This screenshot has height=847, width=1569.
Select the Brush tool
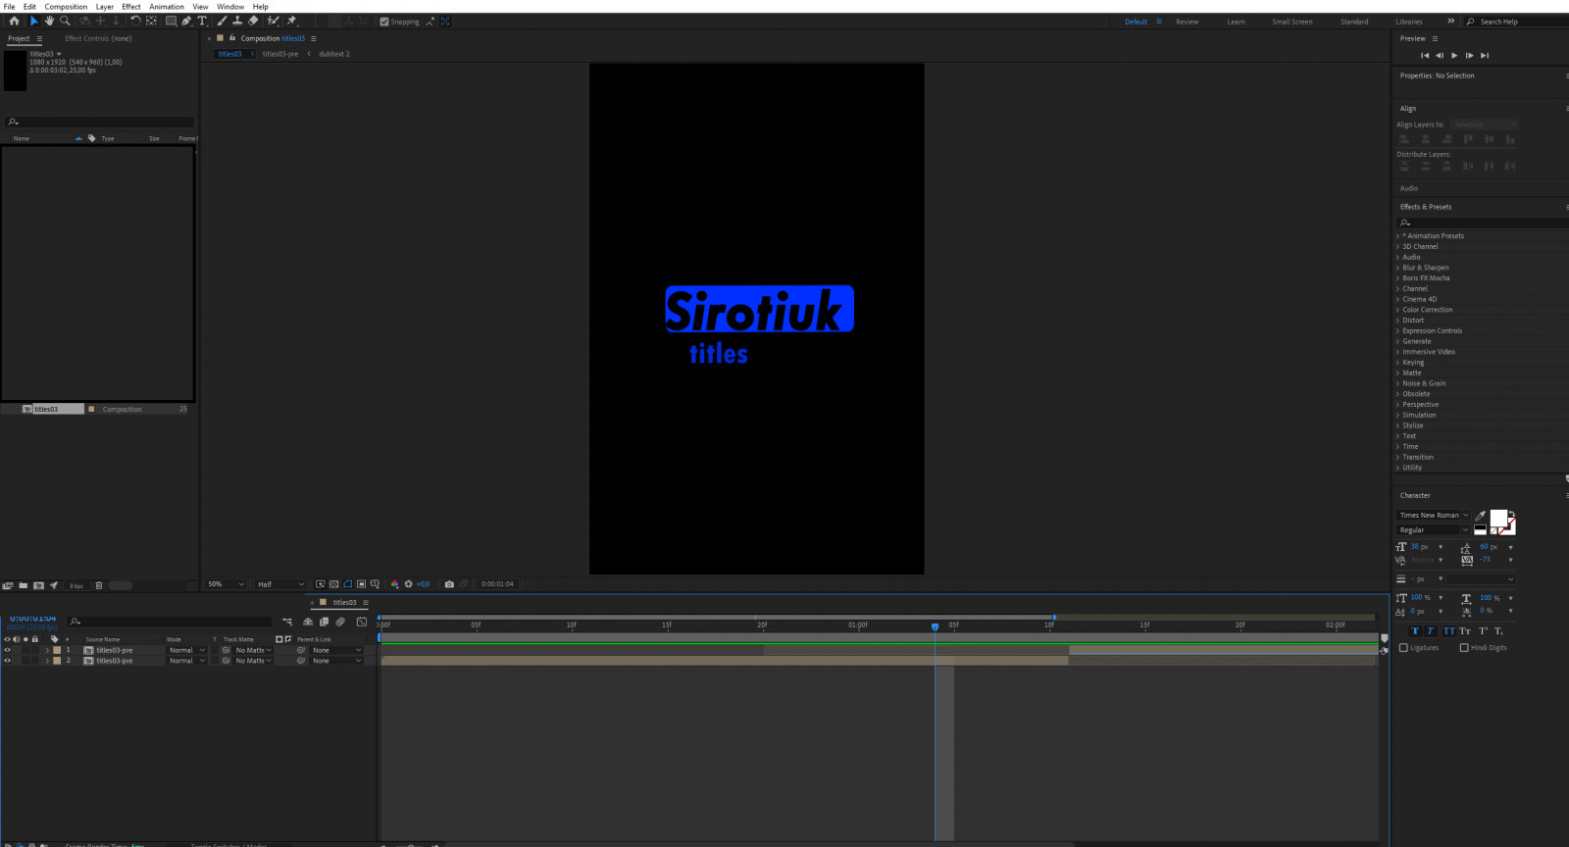click(x=222, y=21)
